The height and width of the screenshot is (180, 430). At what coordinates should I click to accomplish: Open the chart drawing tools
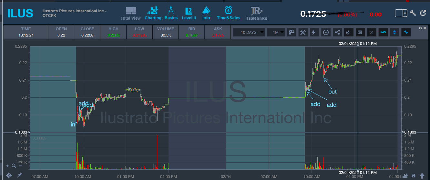coord(303,32)
